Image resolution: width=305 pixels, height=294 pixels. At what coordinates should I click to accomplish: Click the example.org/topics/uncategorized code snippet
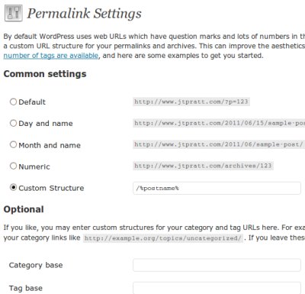coord(163,238)
